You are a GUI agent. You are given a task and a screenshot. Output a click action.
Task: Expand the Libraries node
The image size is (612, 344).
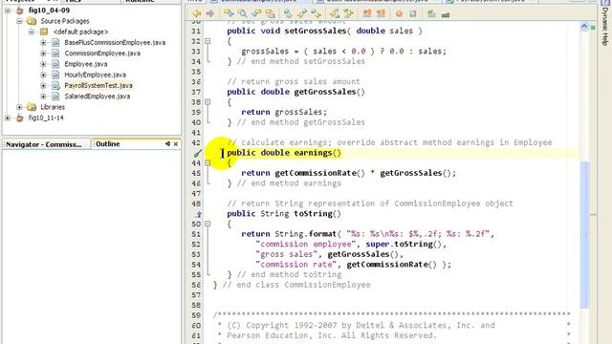pos(19,107)
